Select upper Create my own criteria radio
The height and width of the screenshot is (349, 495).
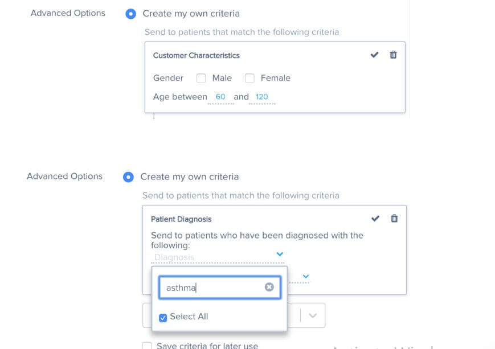pos(130,14)
